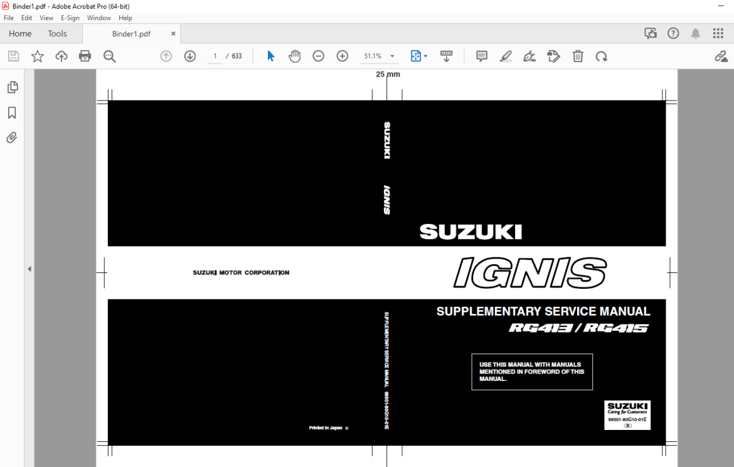Viewport: 734px width, 467px height.
Task: Click the 633 total pages count
Action: click(x=237, y=56)
